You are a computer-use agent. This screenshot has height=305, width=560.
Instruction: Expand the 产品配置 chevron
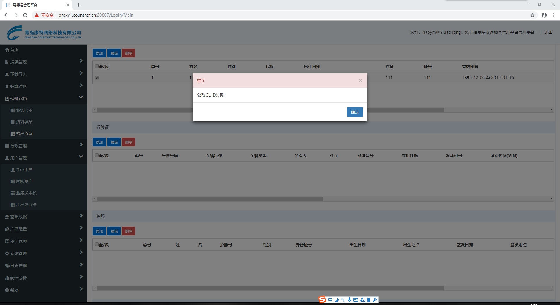pos(81,228)
